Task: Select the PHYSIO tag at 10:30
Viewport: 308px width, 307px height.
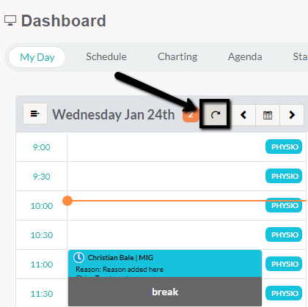Action: pos(284,234)
